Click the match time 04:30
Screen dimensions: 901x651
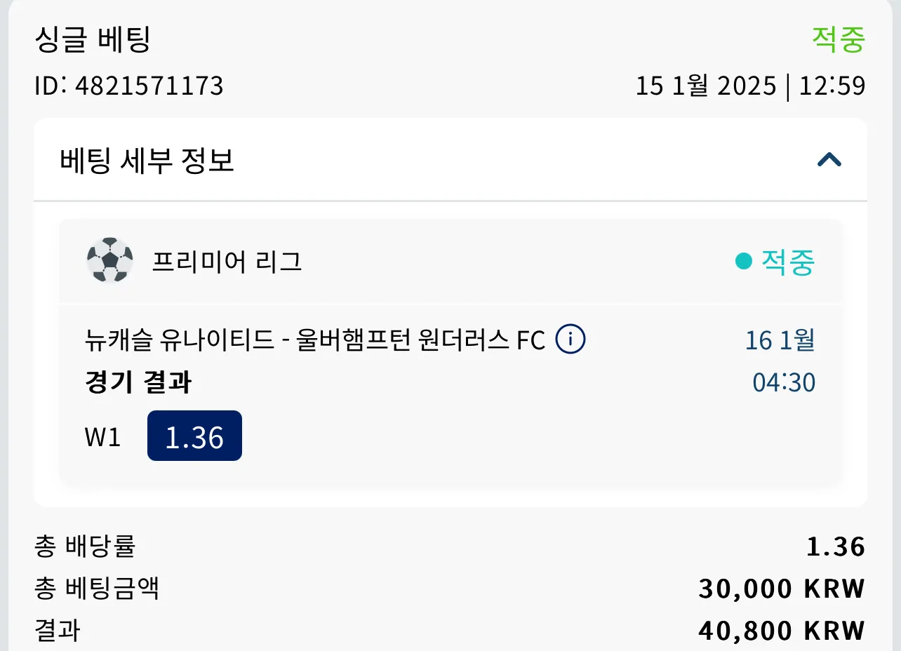[784, 383]
